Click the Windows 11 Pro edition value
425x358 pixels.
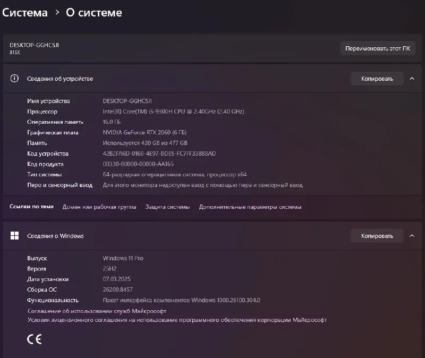(x=123, y=258)
